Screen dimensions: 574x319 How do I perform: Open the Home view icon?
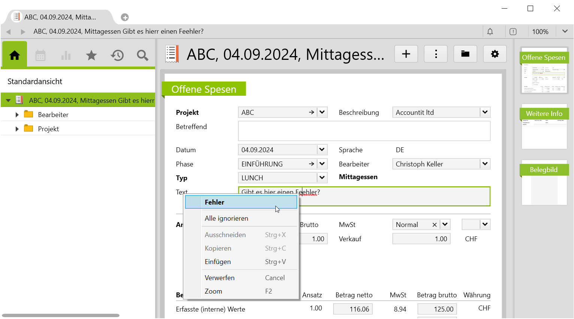coord(15,55)
